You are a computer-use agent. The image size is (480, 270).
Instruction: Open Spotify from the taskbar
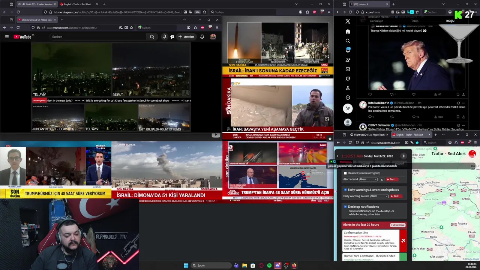pyautogui.click(x=269, y=265)
